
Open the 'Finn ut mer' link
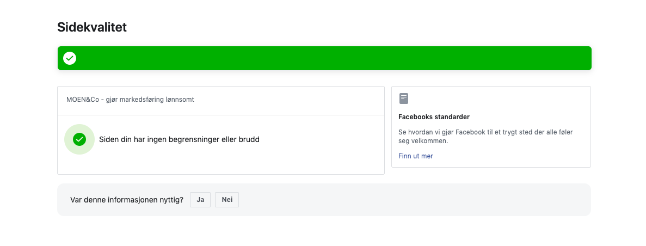416,156
